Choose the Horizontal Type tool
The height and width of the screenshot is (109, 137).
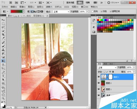tap(3, 76)
